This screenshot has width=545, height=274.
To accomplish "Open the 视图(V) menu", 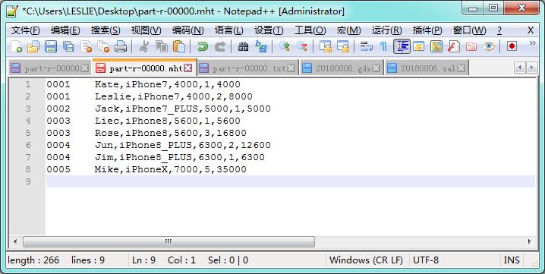I will [x=146, y=30].
